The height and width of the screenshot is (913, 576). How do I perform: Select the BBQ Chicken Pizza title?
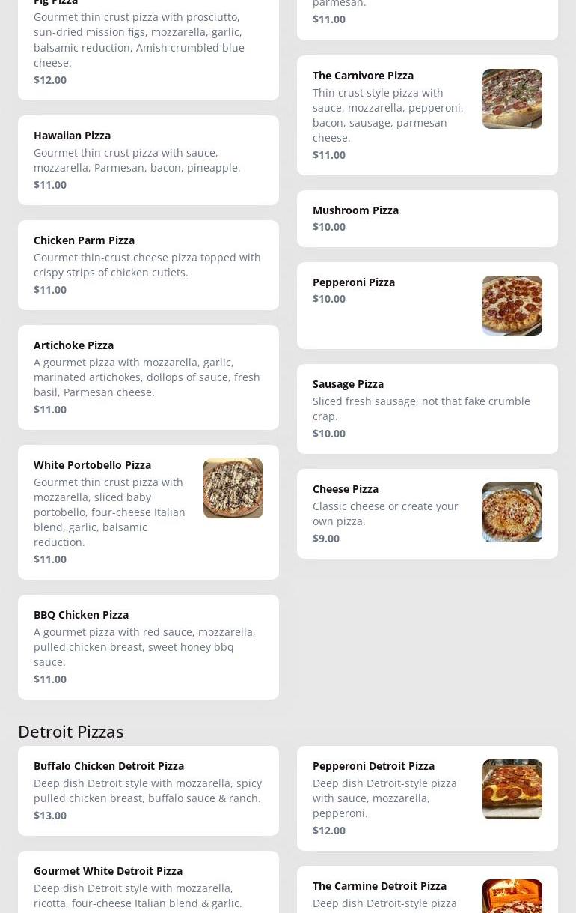(x=81, y=615)
